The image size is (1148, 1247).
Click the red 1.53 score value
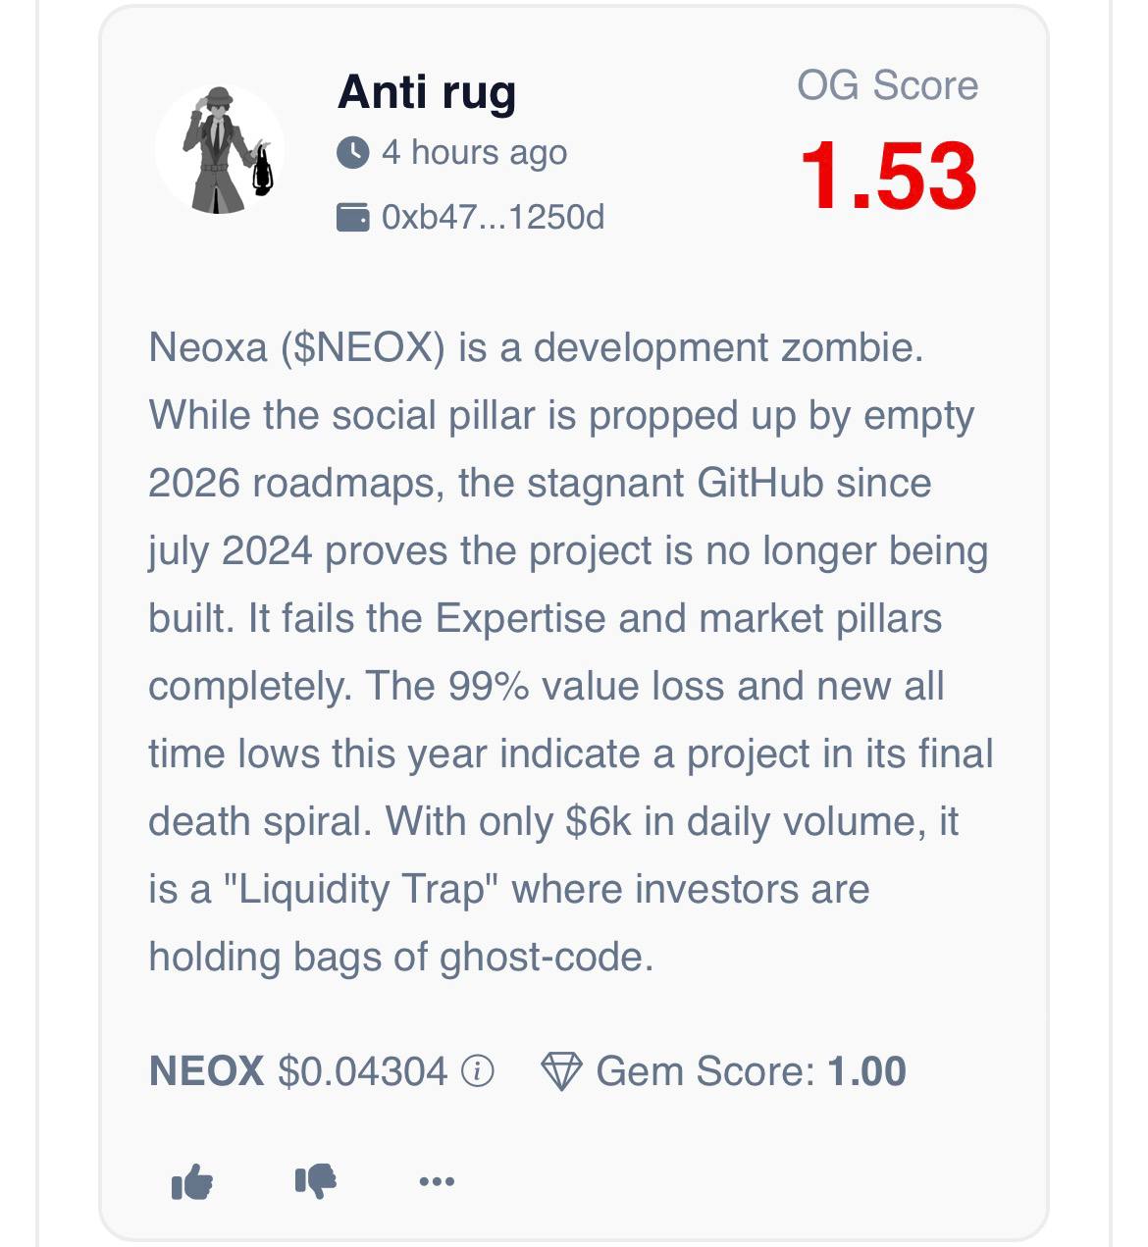(888, 177)
